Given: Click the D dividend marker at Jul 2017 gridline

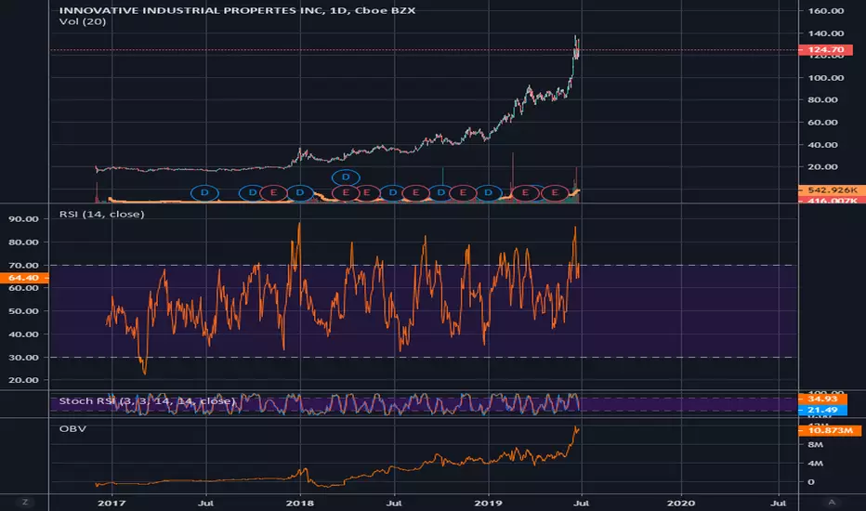Looking at the screenshot, I should tap(205, 193).
